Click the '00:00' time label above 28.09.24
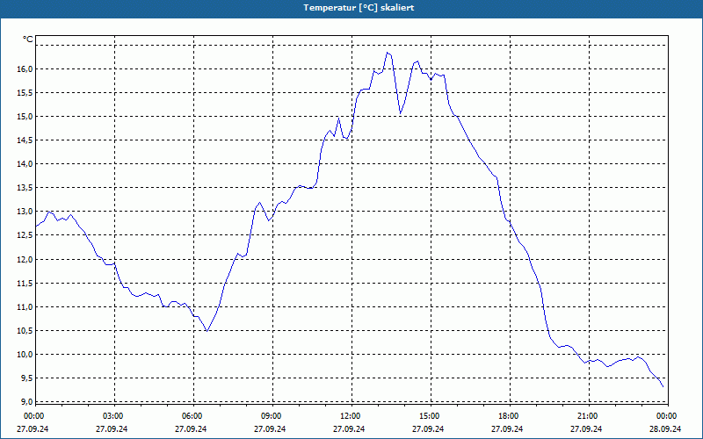The image size is (703, 439). tap(666, 416)
